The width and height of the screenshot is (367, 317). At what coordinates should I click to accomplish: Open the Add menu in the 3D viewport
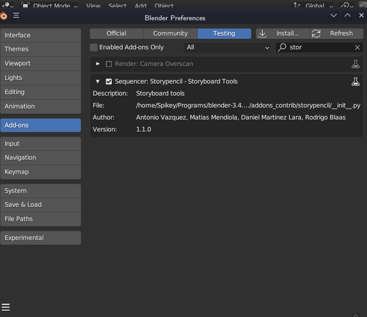tap(140, 6)
